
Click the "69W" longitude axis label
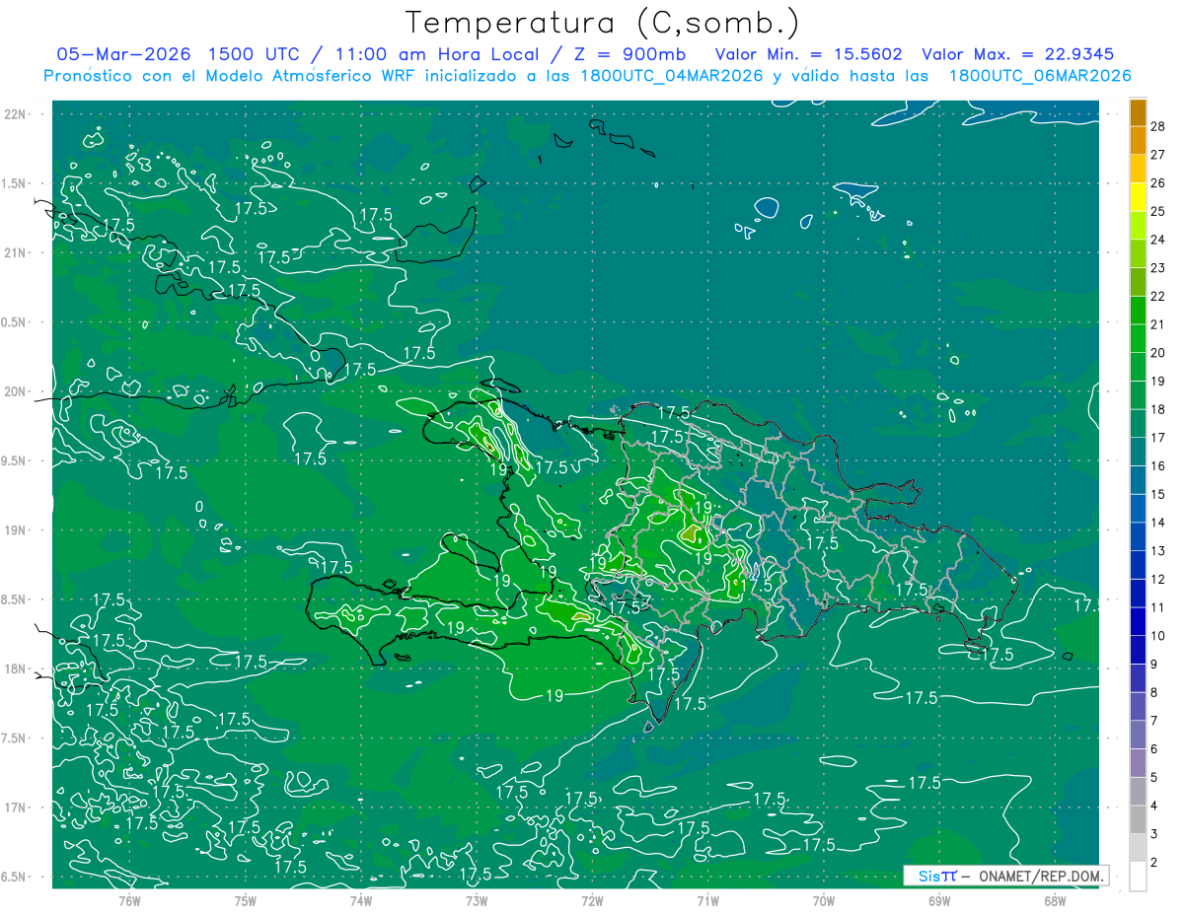[939, 900]
